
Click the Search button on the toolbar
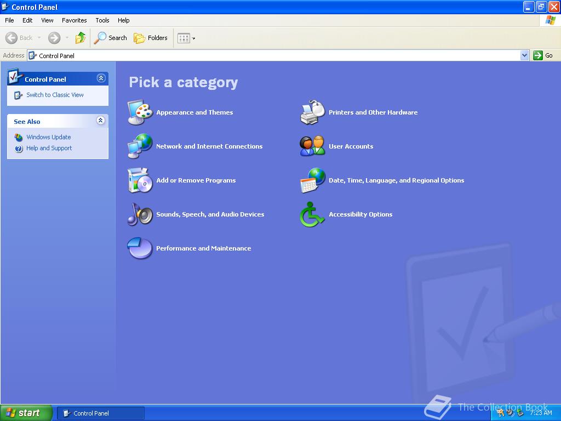pos(111,38)
